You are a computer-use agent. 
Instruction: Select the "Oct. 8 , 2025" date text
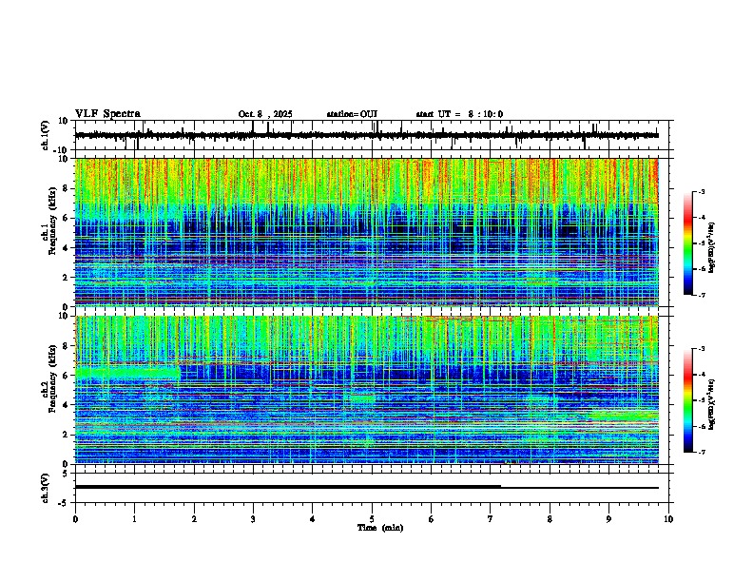coord(265,114)
